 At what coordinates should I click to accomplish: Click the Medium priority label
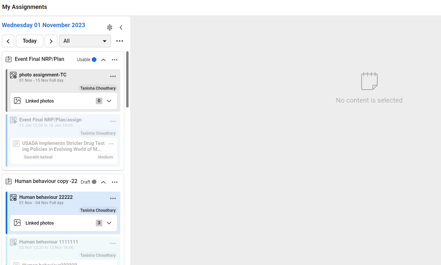click(106, 157)
